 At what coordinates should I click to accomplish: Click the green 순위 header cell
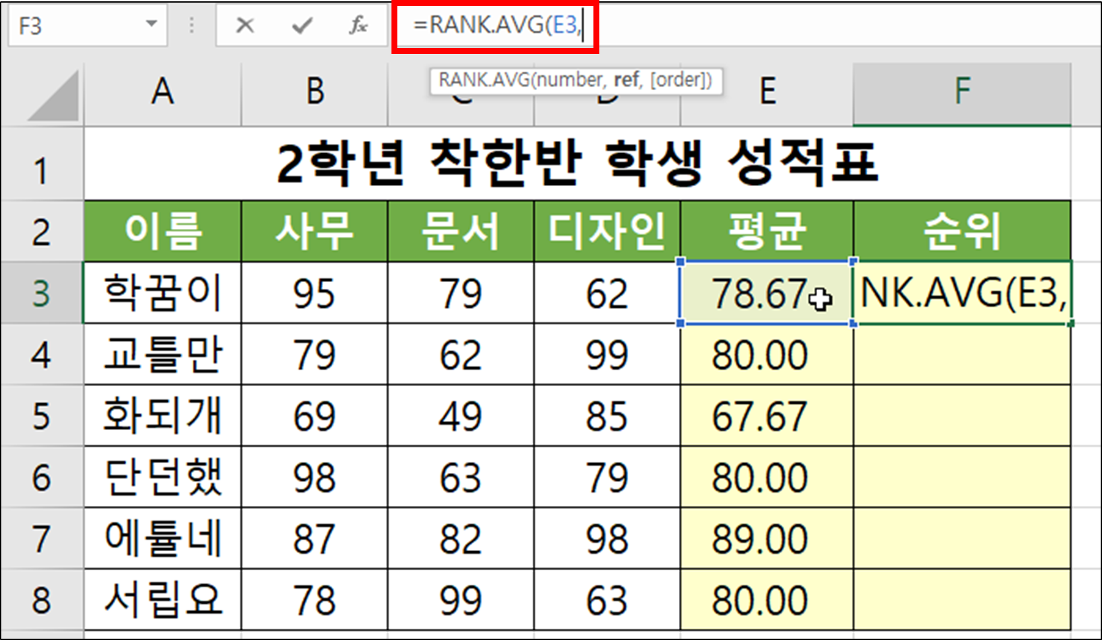tap(963, 230)
